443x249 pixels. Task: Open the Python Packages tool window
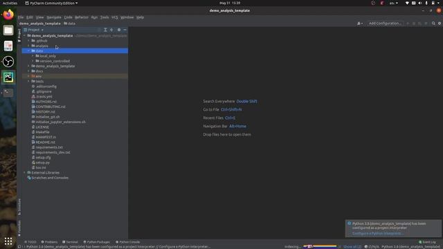(x=96, y=242)
